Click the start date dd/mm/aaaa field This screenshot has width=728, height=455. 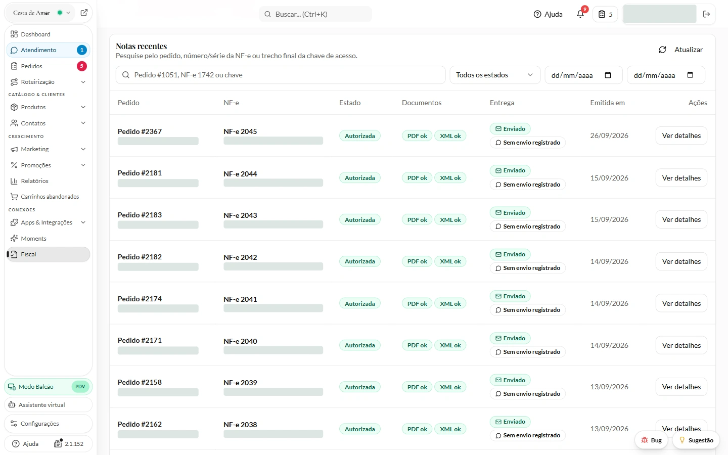(583, 75)
